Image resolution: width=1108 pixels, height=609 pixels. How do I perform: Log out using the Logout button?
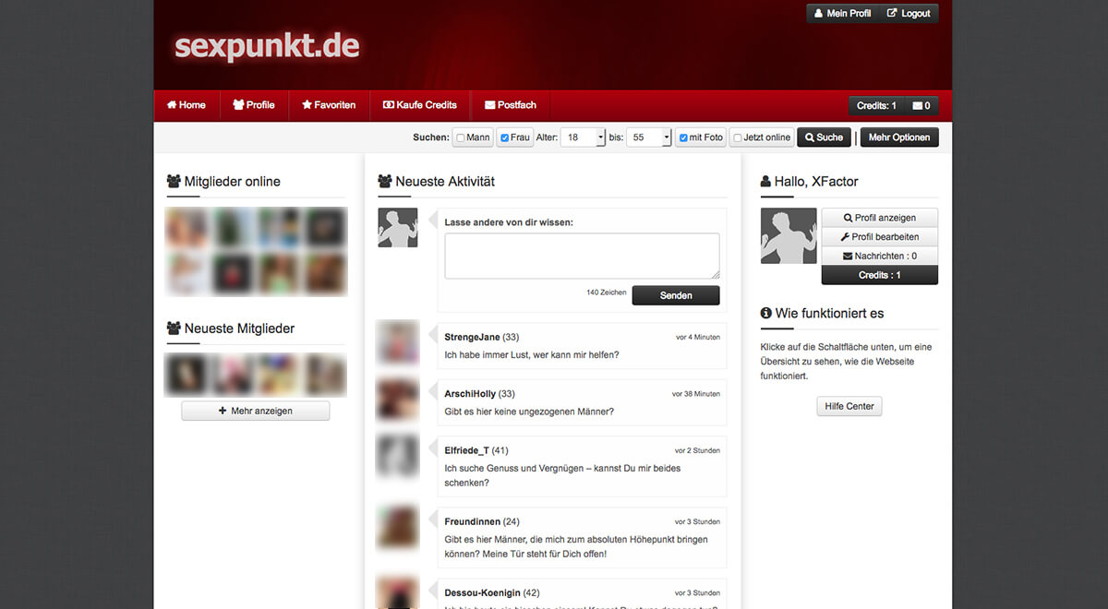[909, 14]
